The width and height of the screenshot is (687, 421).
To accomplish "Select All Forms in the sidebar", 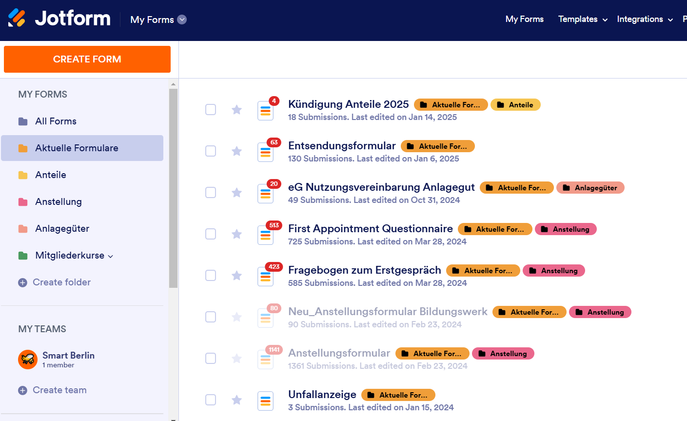I will [82, 121].
